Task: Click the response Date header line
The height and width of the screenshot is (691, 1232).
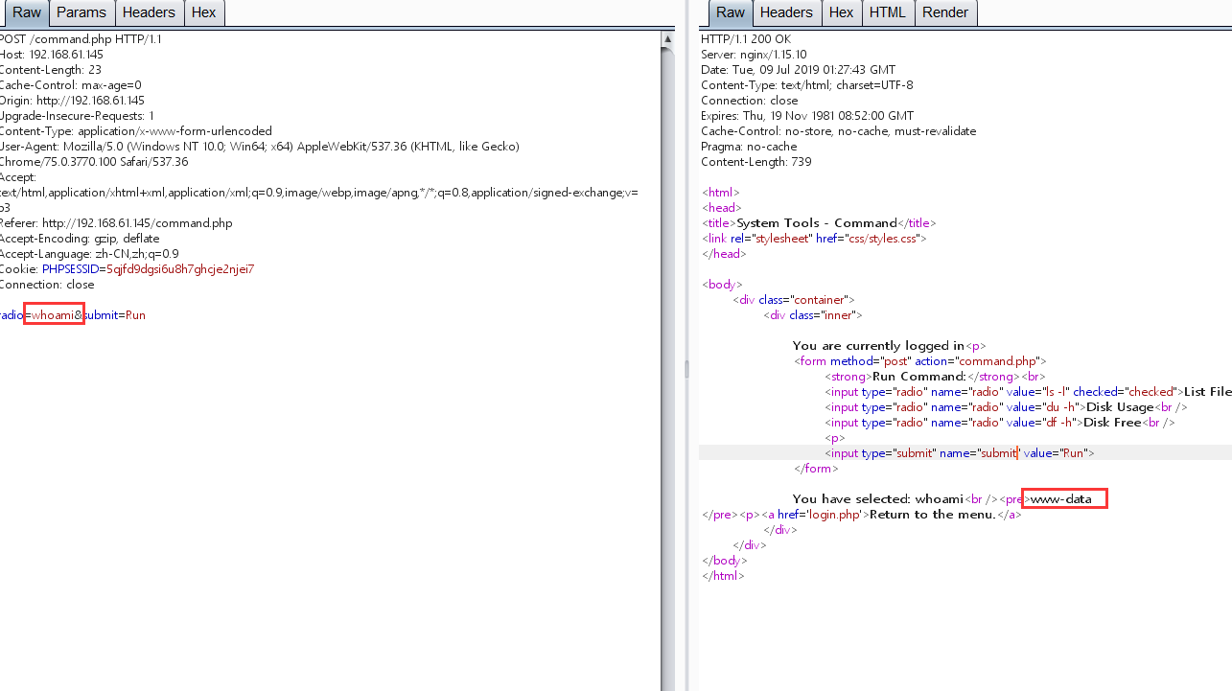Action: [x=799, y=70]
